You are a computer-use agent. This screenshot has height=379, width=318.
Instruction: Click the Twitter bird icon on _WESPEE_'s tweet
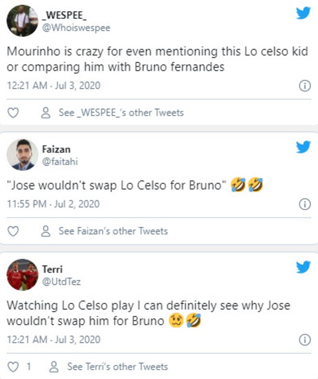tap(304, 14)
